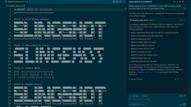This screenshot has height=107, width=191.
Task: Click the 17.8% context usage indicator
Action: (182, 96)
